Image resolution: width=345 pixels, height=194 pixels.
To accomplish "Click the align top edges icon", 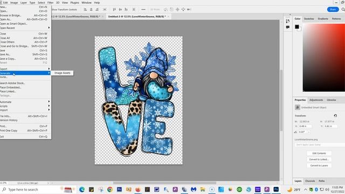I will coord(114,10).
